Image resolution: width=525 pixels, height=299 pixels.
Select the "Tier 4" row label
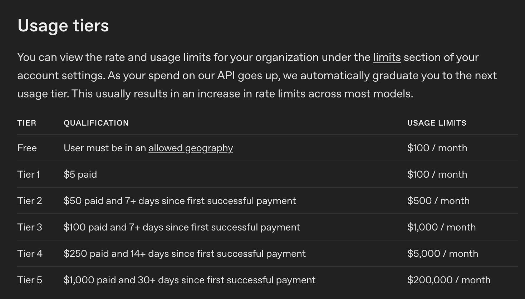tap(30, 254)
